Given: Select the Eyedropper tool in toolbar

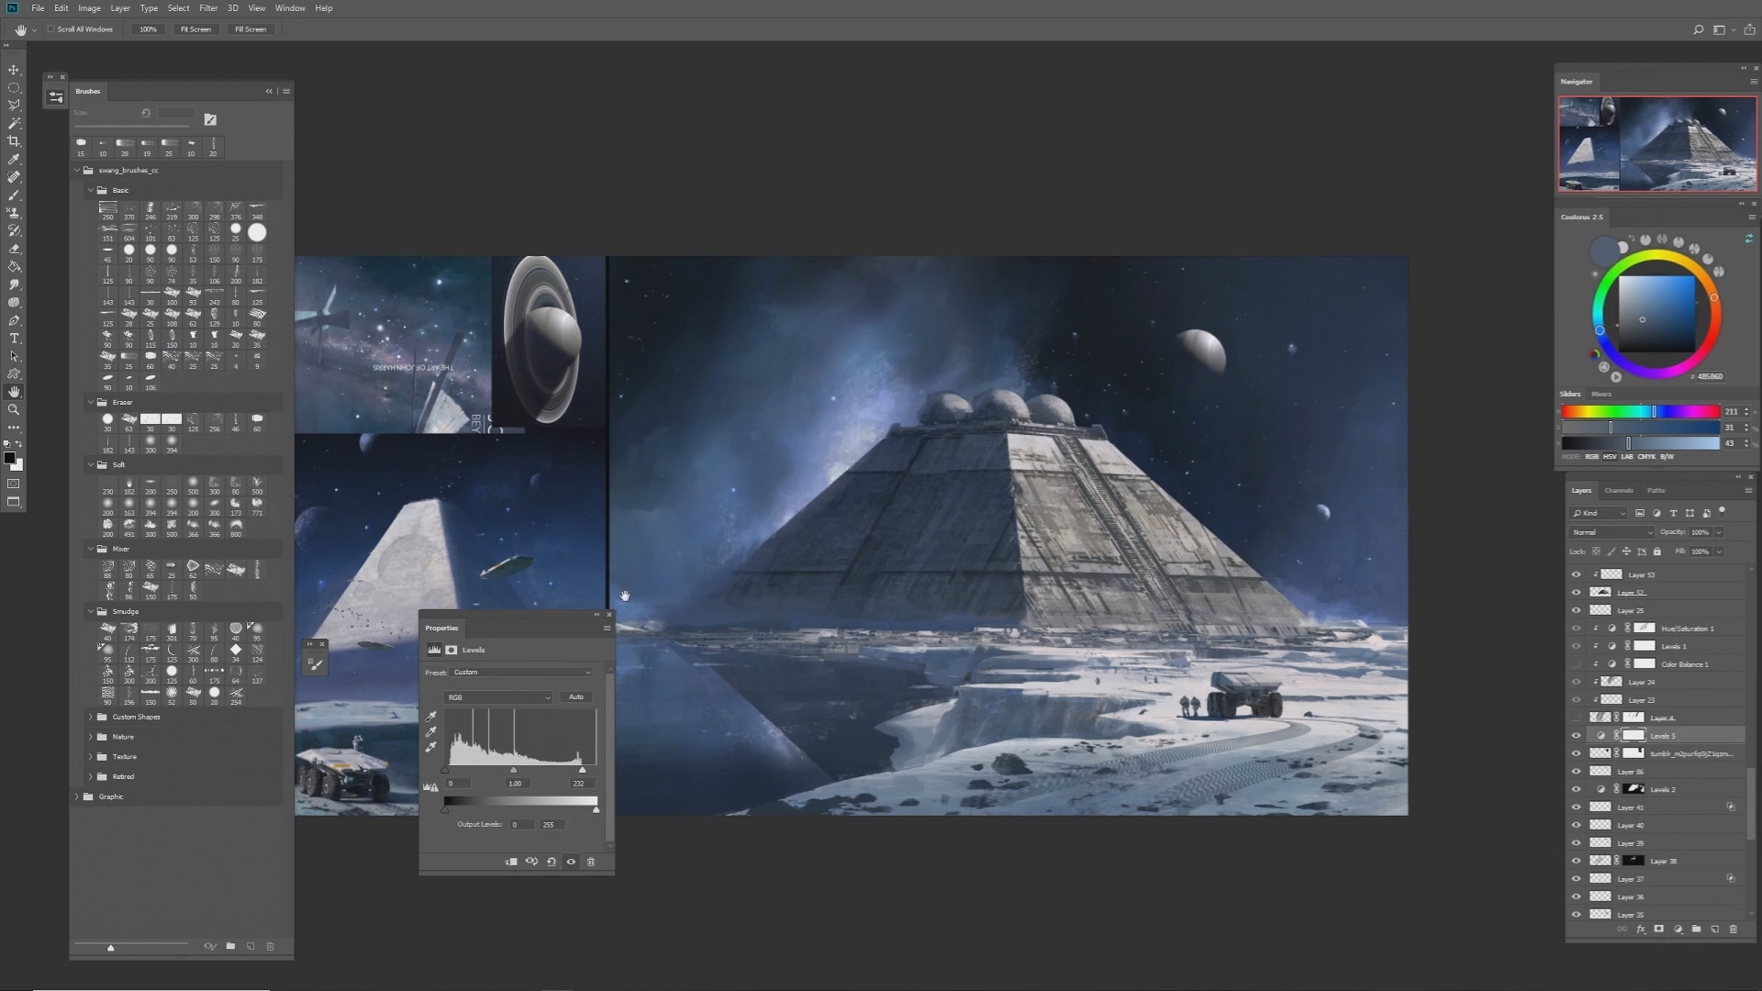Looking at the screenshot, I should (x=14, y=160).
